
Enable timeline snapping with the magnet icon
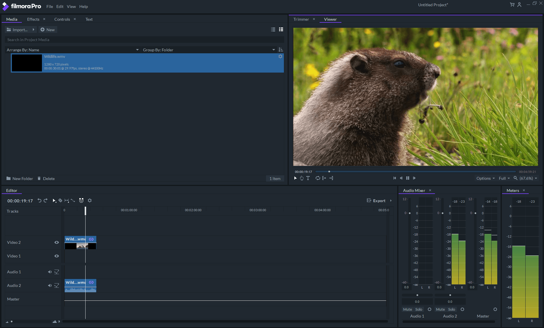(81, 201)
